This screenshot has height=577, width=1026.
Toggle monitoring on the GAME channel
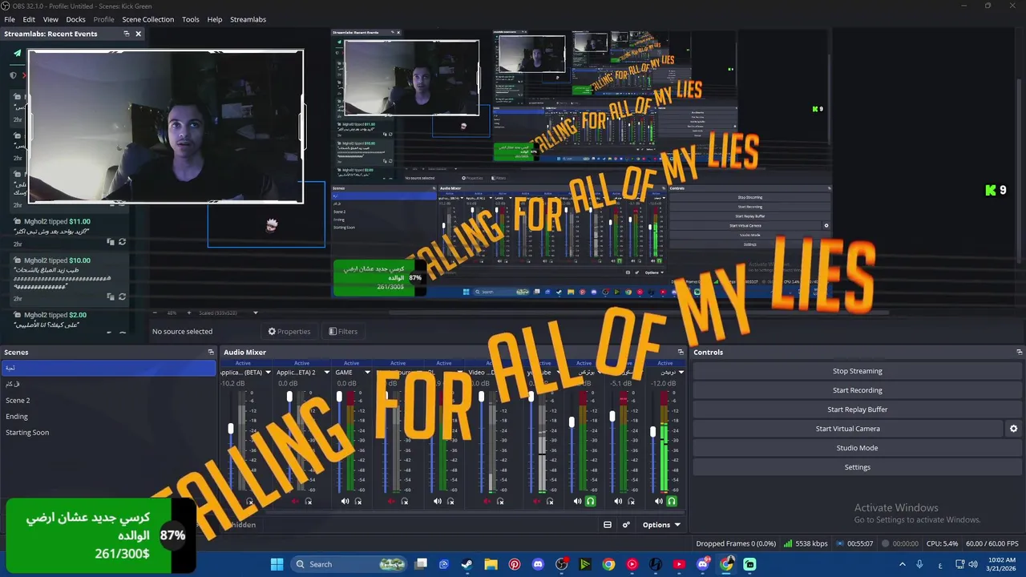pyautogui.click(x=358, y=501)
